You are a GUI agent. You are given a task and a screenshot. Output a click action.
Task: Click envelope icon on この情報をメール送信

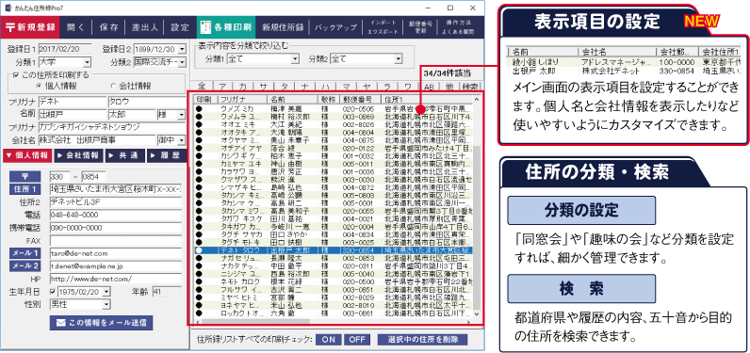click(60, 323)
